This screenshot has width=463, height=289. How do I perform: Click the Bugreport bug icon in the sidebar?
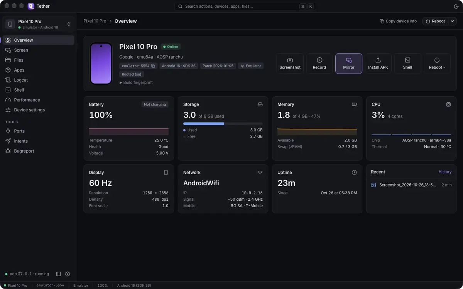point(8,151)
